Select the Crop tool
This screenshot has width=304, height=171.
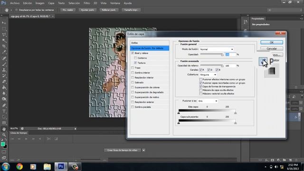tap(4, 46)
